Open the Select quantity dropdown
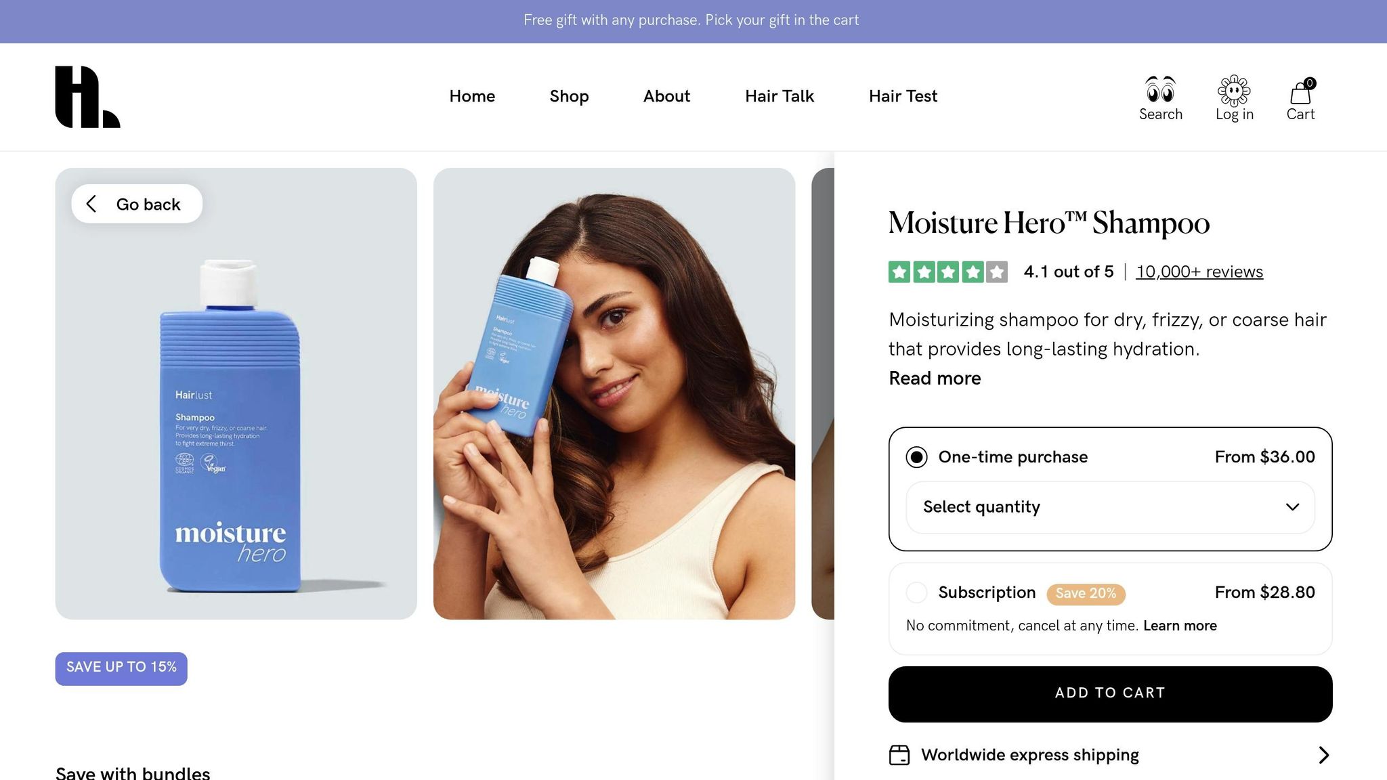The image size is (1387, 780). pyautogui.click(x=1110, y=507)
